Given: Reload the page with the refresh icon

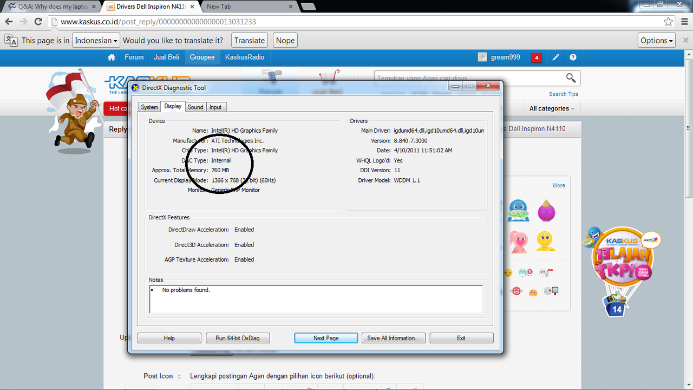Looking at the screenshot, I should (x=38, y=22).
